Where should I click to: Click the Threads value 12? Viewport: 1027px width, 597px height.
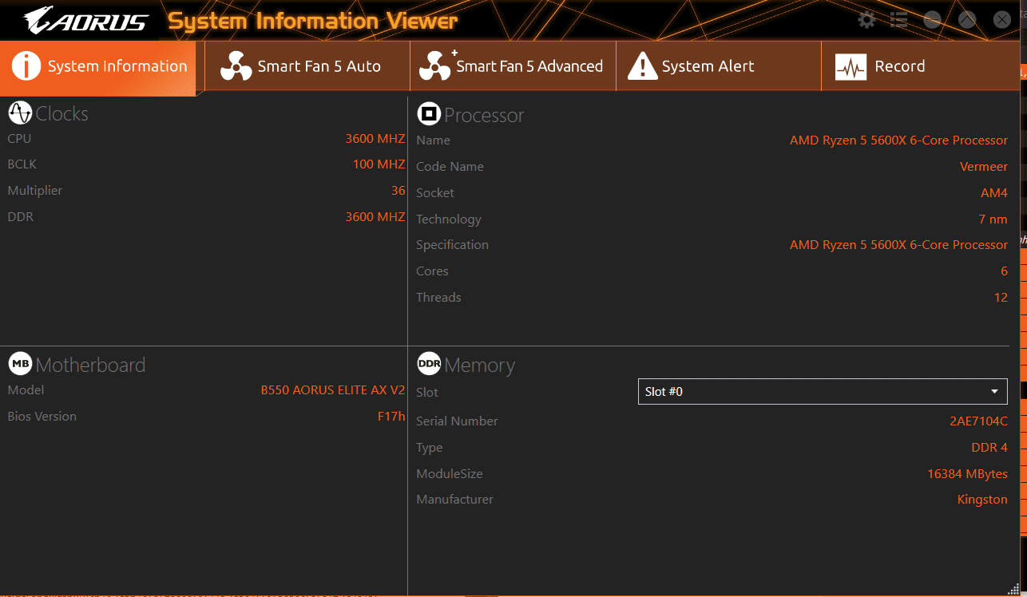pos(1001,297)
